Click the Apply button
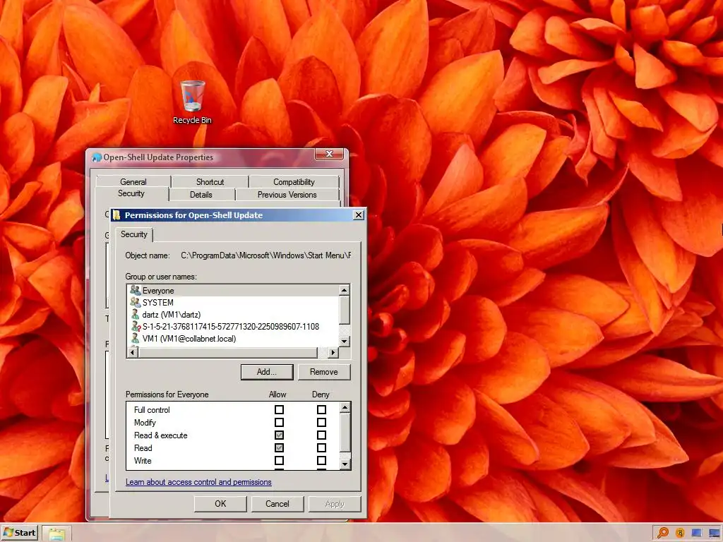 (x=334, y=504)
